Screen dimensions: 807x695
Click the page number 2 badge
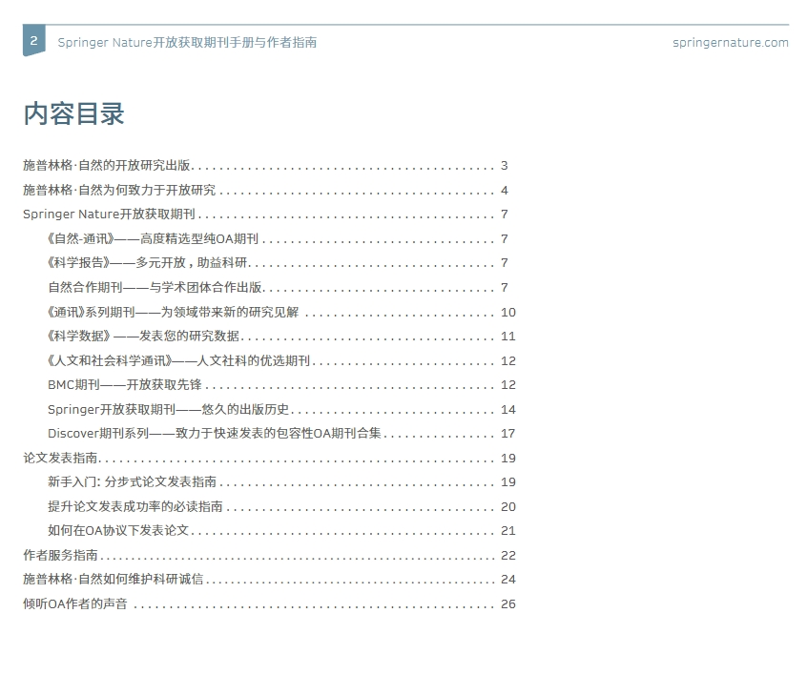pos(34,40)
